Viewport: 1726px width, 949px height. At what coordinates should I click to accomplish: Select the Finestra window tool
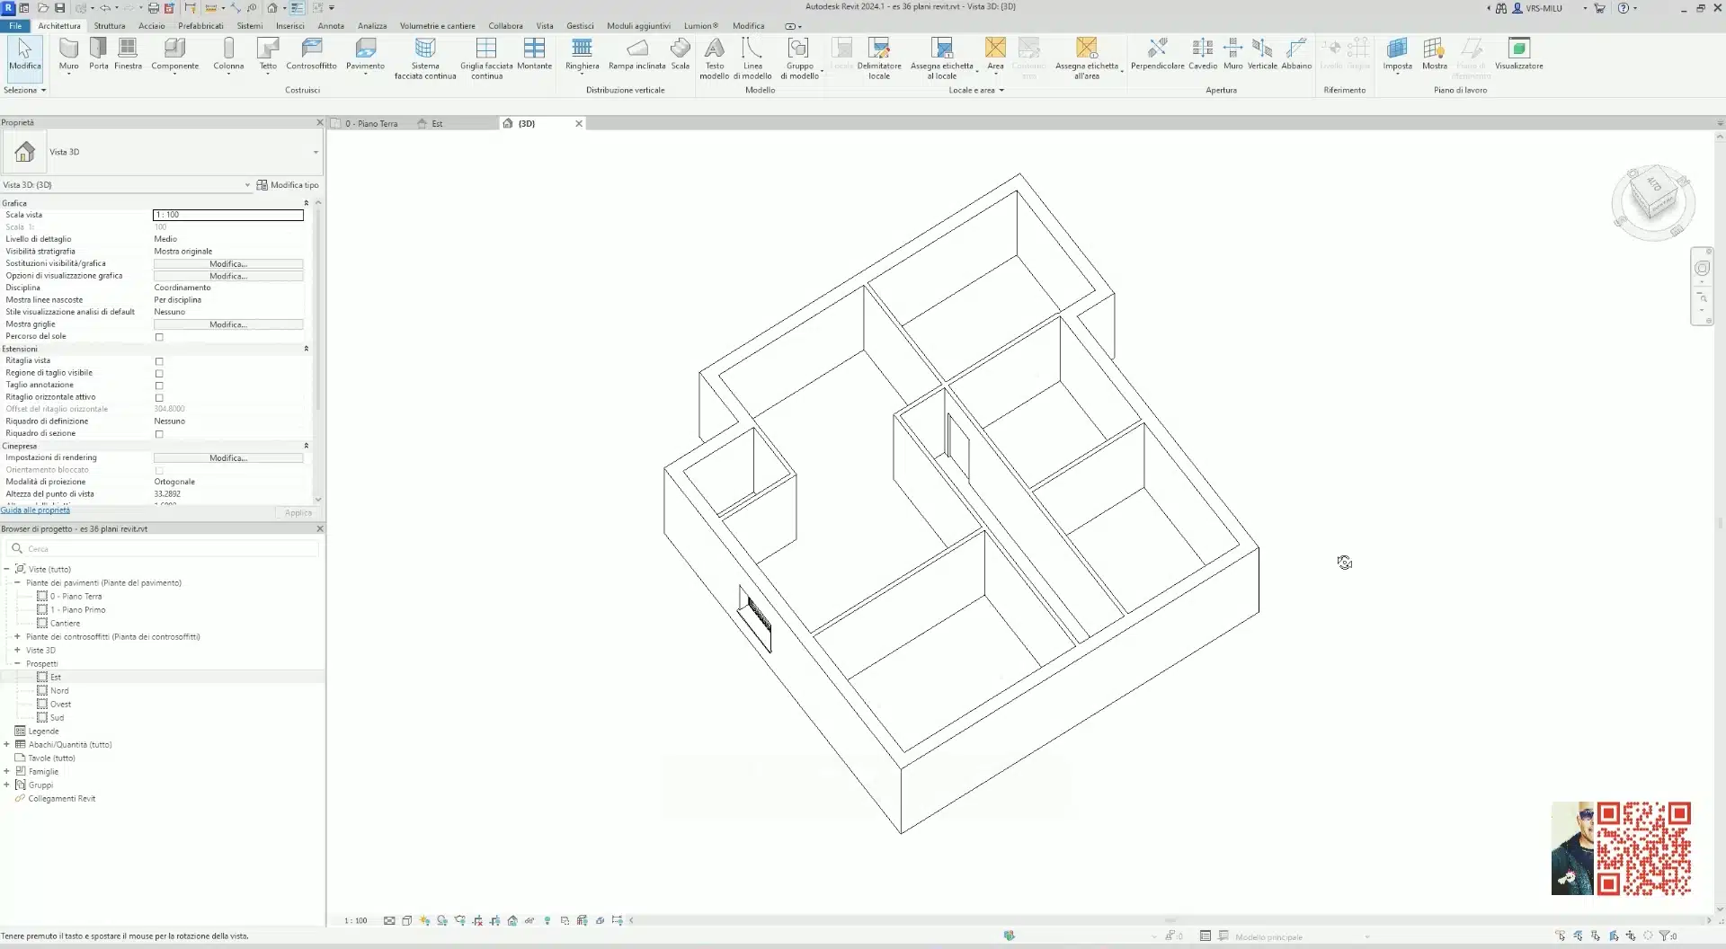(x=128, y=53)
